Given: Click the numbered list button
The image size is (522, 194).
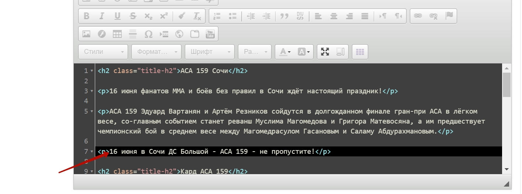Looking at the screenshot, I should [217, 16].
